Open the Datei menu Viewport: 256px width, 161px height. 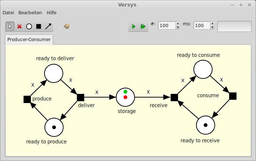click(x=8, y=12)
